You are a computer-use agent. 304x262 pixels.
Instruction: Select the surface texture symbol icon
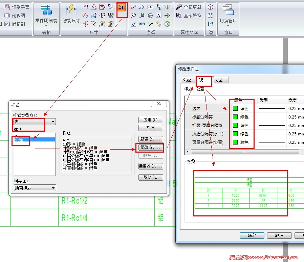pos(133,24)
